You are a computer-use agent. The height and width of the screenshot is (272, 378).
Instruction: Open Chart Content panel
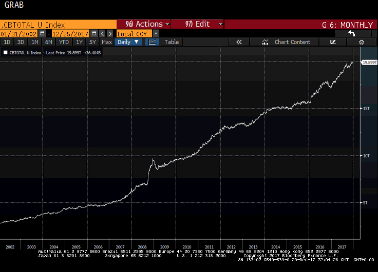click(x=285, y=42)
